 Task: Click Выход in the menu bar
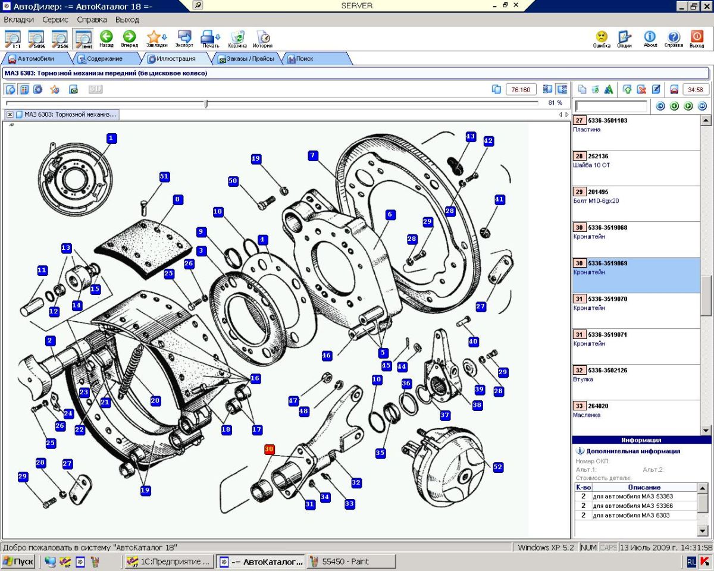tap(127, 20)
